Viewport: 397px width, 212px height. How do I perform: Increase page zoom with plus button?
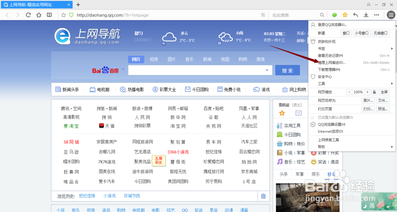[x=367, y=92]
